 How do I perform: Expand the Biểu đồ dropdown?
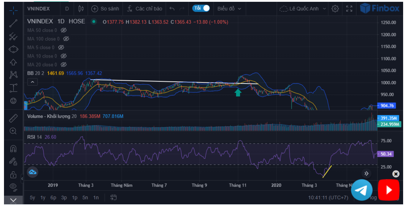229,9
